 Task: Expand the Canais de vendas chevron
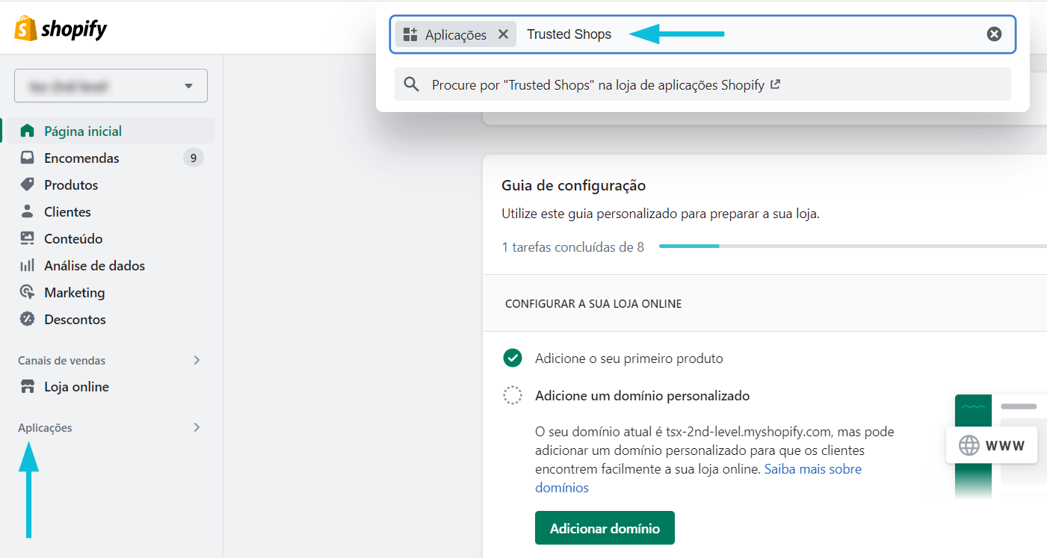click(197, 360)
